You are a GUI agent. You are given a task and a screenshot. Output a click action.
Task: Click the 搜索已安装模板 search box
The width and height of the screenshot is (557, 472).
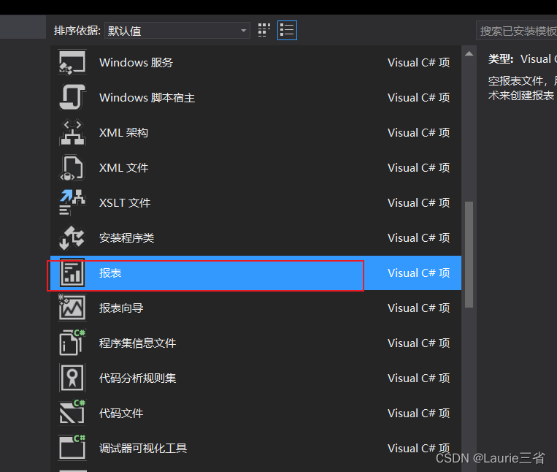tap(517, 31)
